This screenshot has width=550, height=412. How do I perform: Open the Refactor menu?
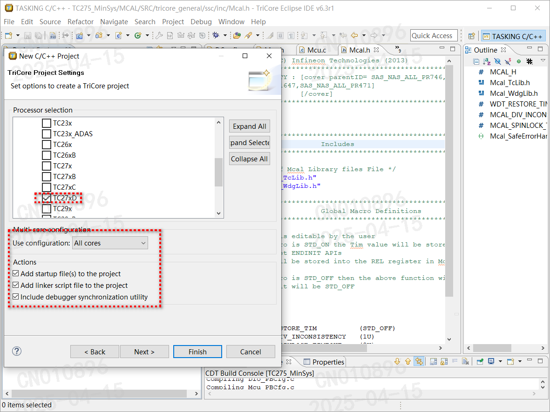click(80, 22)
